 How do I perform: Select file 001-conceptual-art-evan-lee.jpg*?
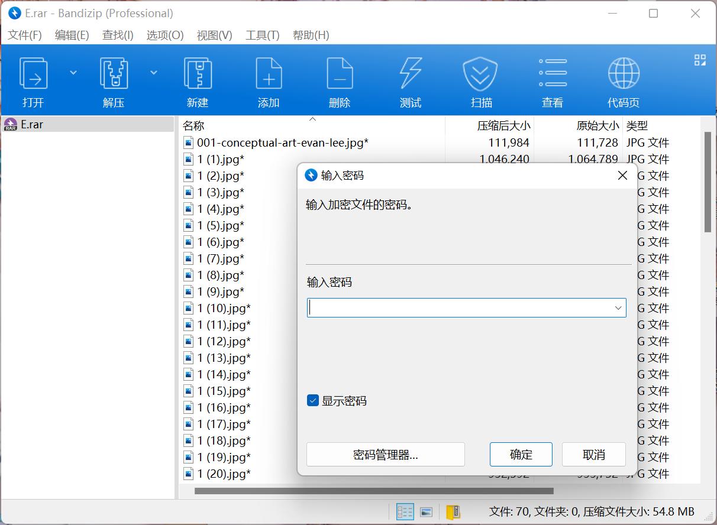point(283,142)
